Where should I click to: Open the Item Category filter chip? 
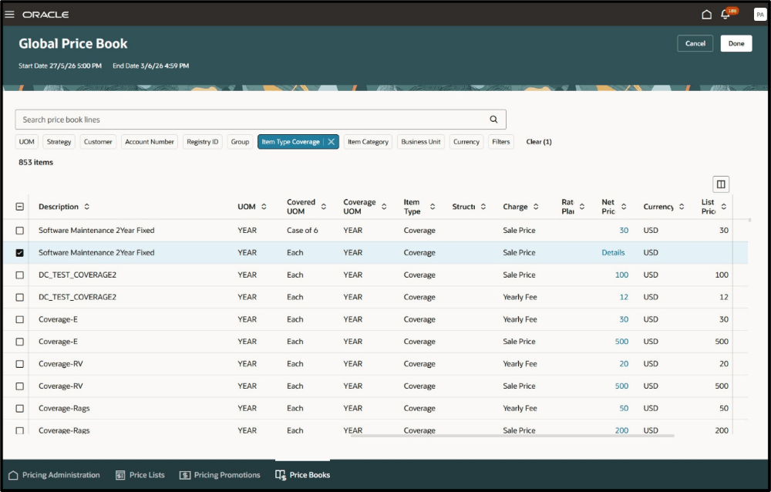pos(368,142)
